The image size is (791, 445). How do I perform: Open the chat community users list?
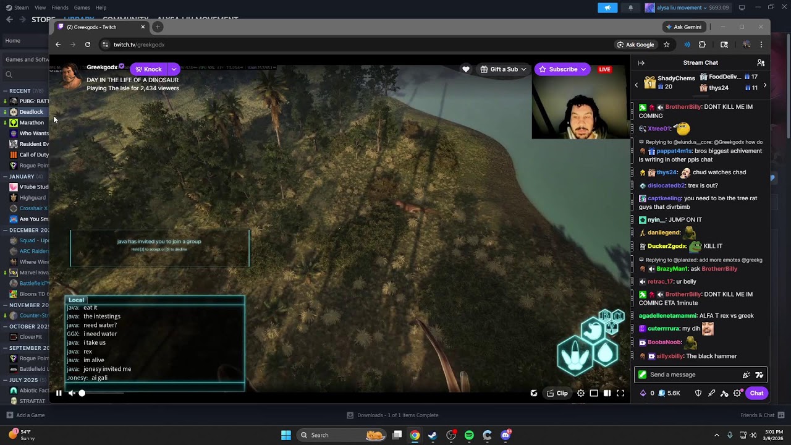point(761,63)
